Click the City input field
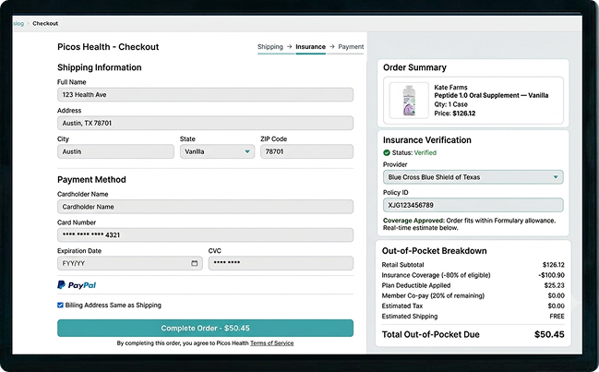599x372 pixels. coord(115,151)
